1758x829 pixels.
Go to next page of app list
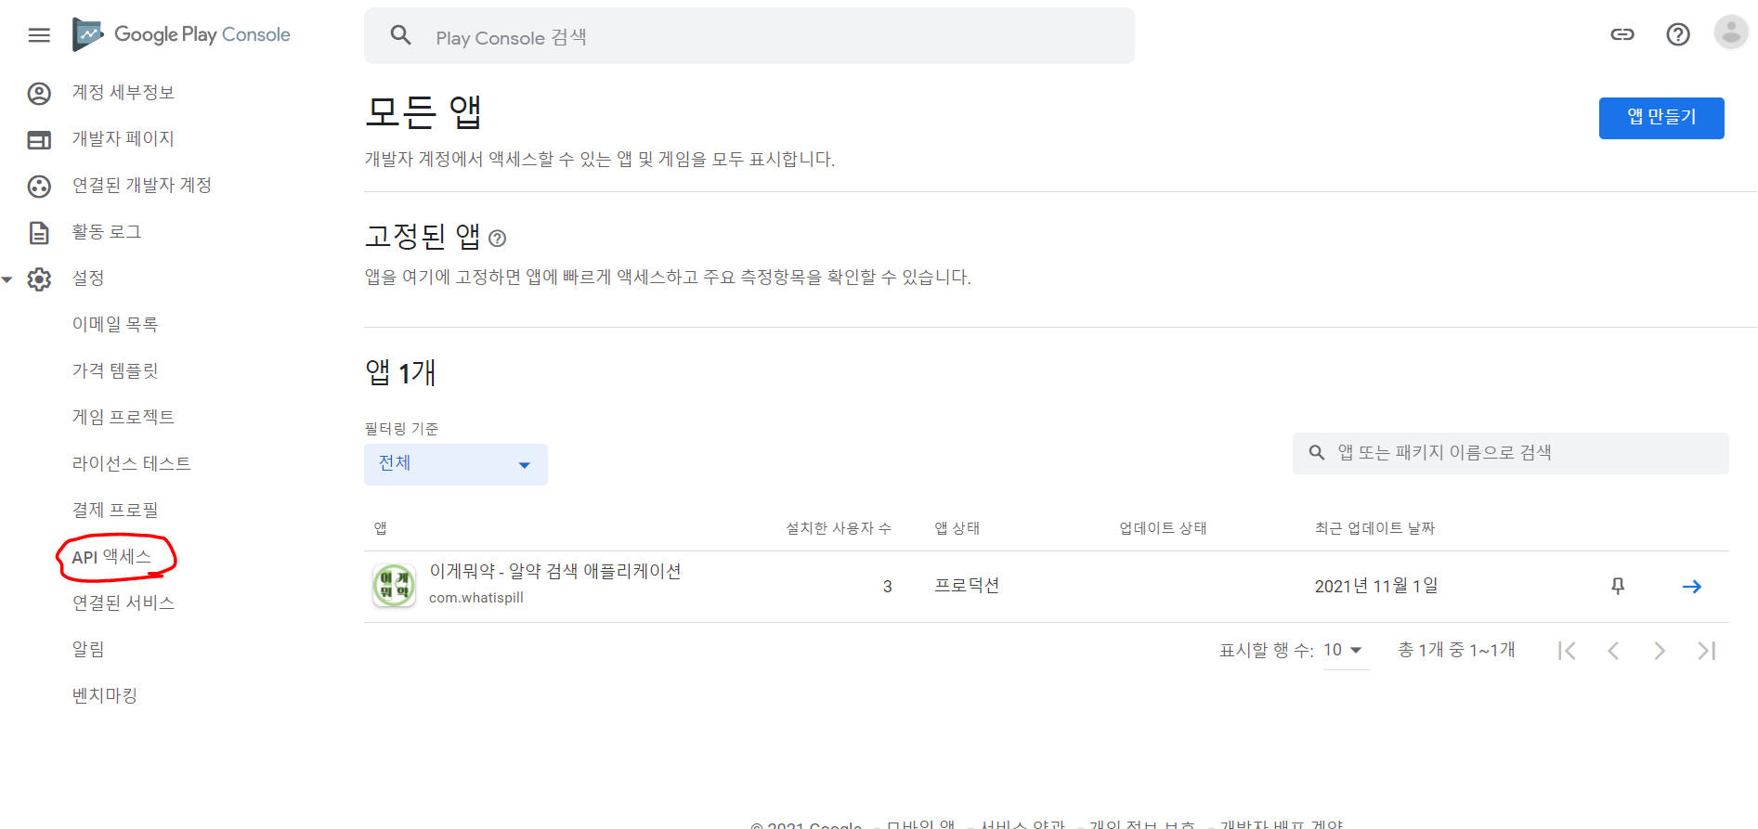(1660, 651)
